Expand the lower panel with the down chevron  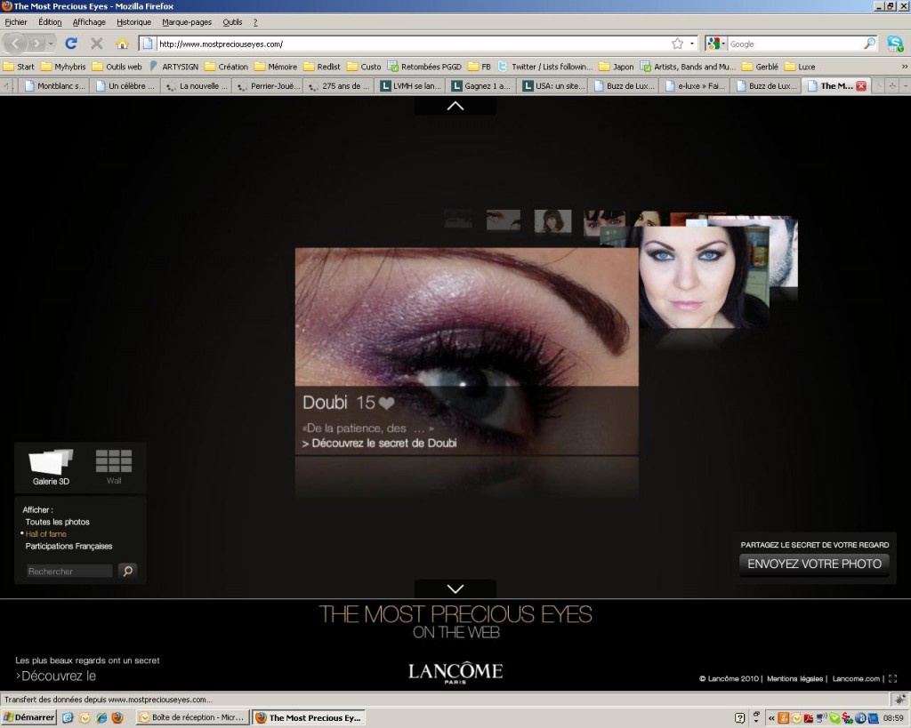[455, 588]
